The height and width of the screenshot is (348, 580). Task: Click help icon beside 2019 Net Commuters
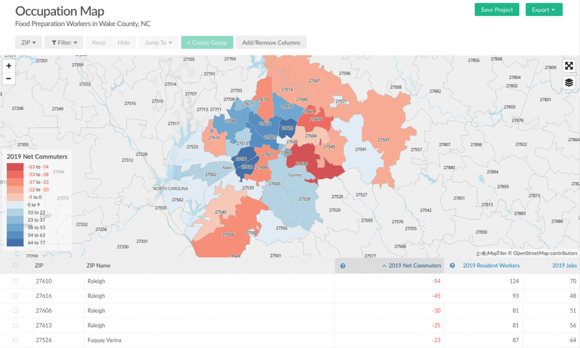coord(343,265)
